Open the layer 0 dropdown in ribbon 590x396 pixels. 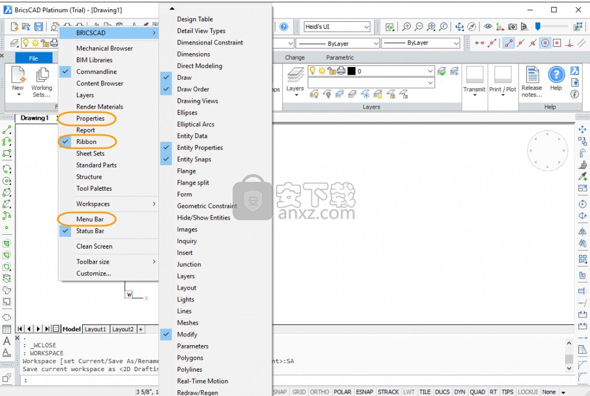(x=430, y=71)
